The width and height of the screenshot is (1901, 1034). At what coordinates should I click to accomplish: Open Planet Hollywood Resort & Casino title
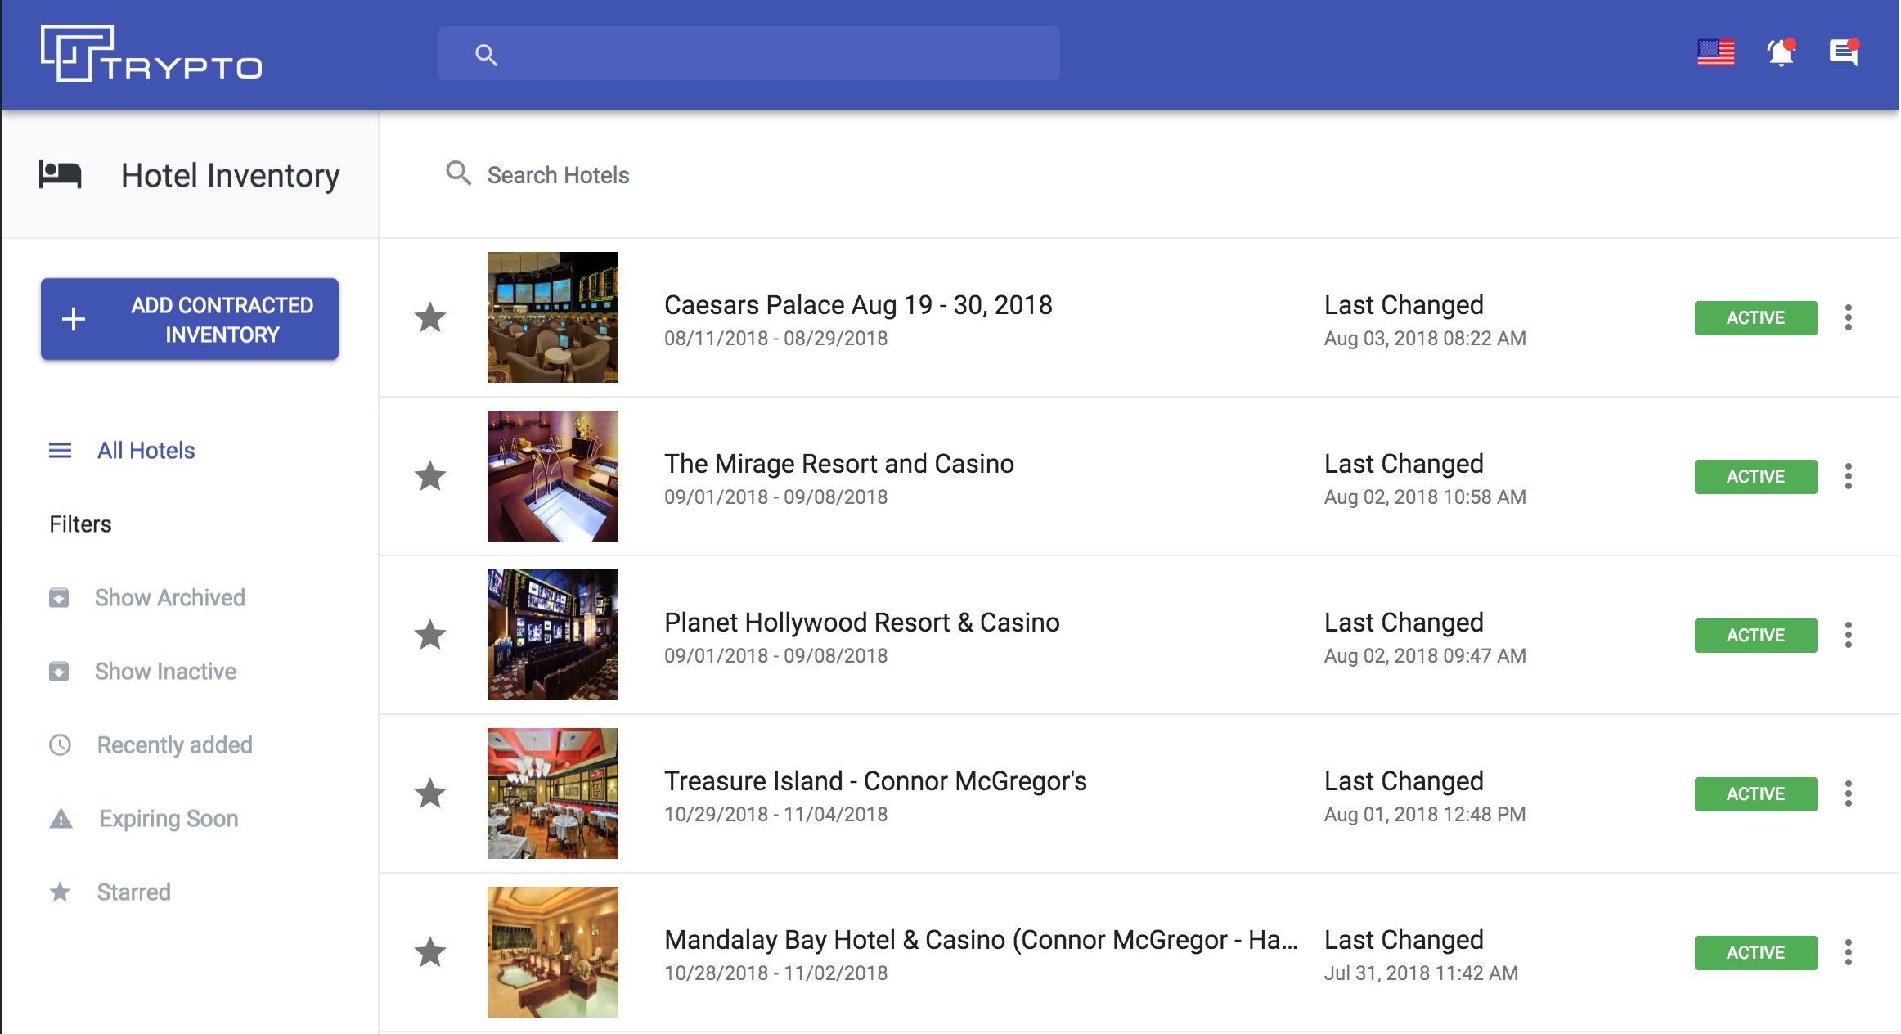pyautogui.click(x=862, y=622)
